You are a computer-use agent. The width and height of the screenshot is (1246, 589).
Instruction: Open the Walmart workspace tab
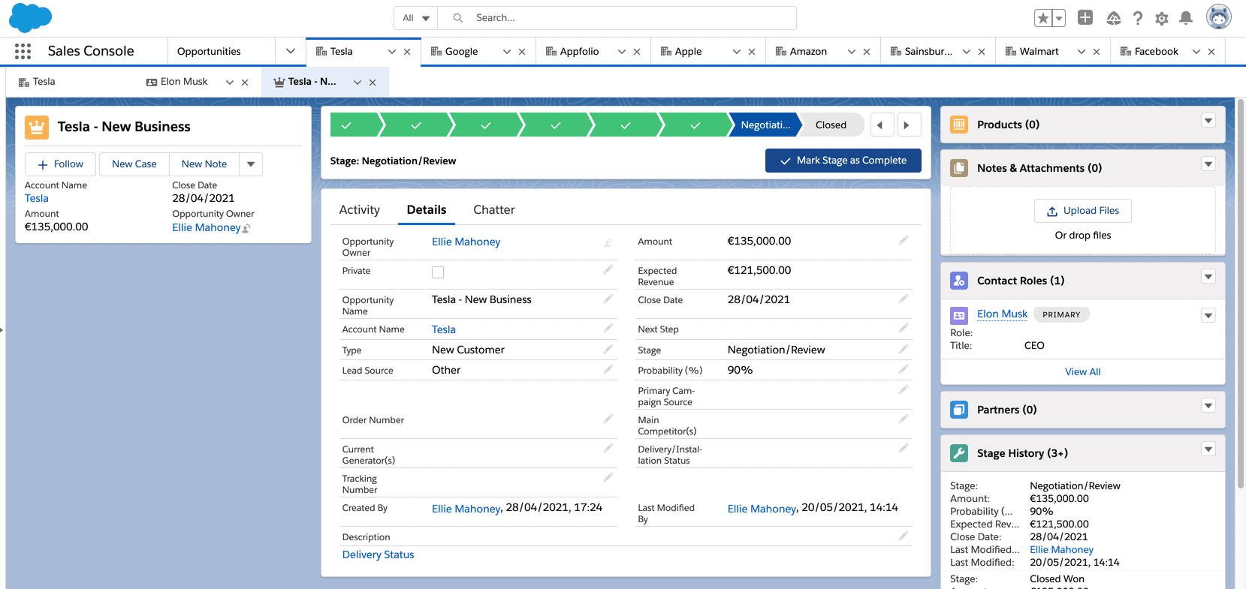pyautogui.click(x=1039, y=52)
